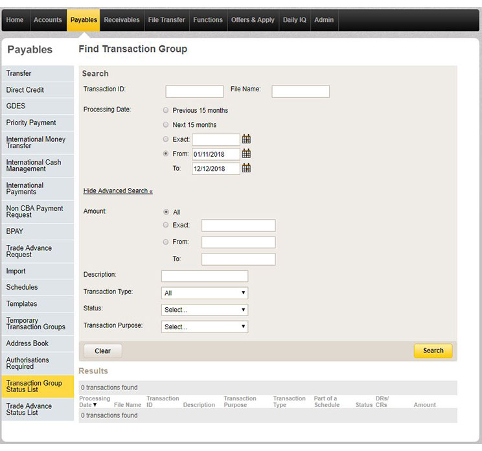
Task: Open the Admin tab
Action: tap(324, 20)
